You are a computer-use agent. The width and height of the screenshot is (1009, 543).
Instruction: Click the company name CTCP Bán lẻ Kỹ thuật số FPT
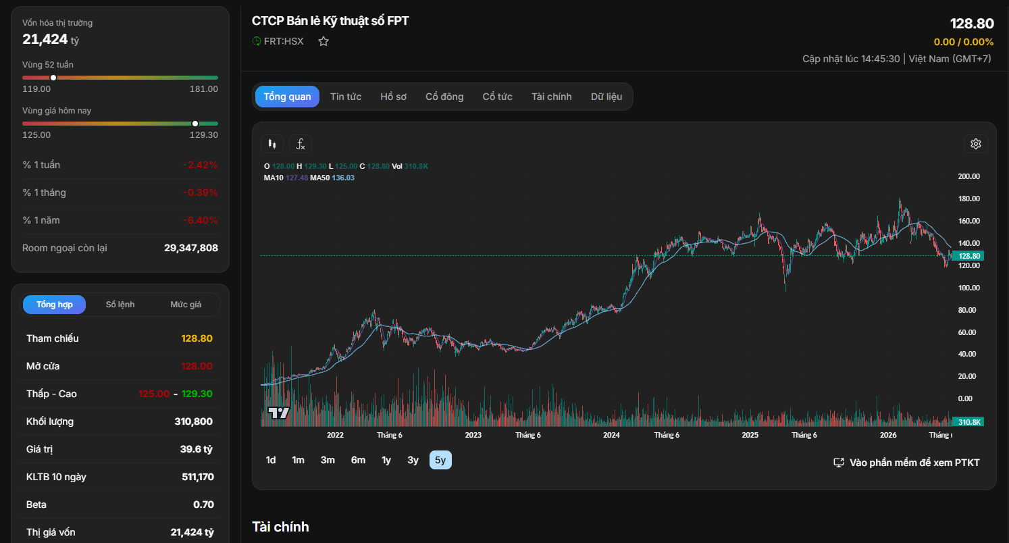[x=330, y=21]
